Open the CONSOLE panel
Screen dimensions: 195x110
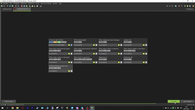[190, 9]
